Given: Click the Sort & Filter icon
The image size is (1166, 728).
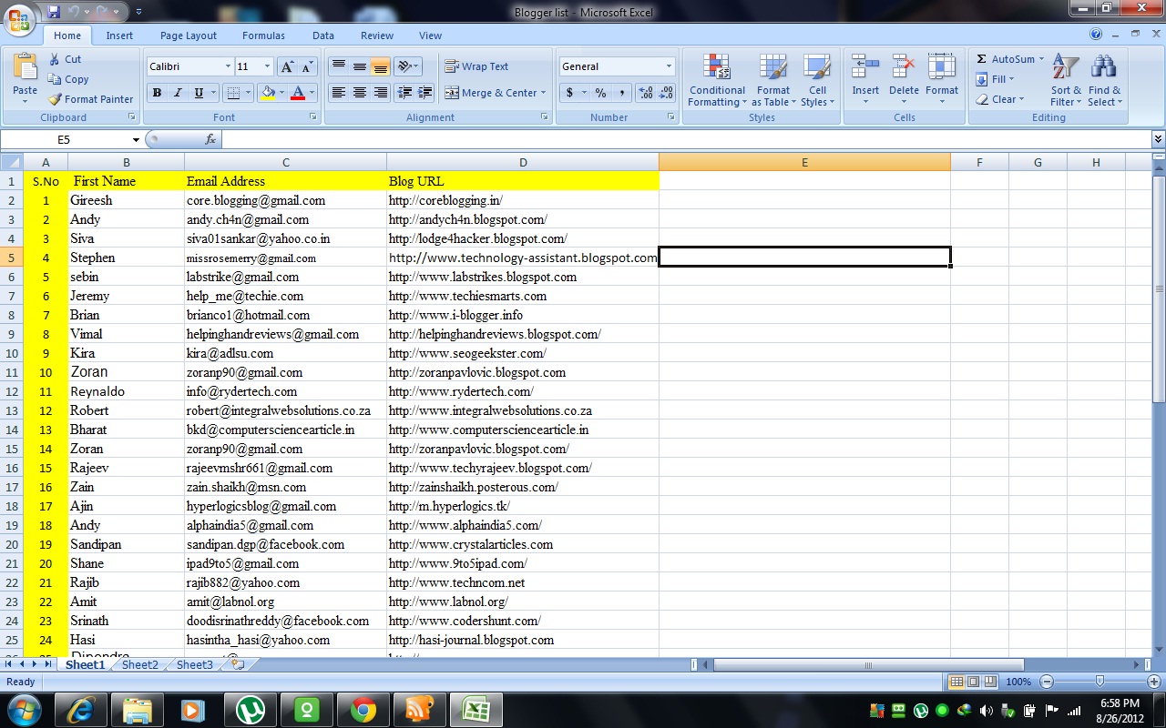Looking at the screenshot, I should tap(1065, 69).
